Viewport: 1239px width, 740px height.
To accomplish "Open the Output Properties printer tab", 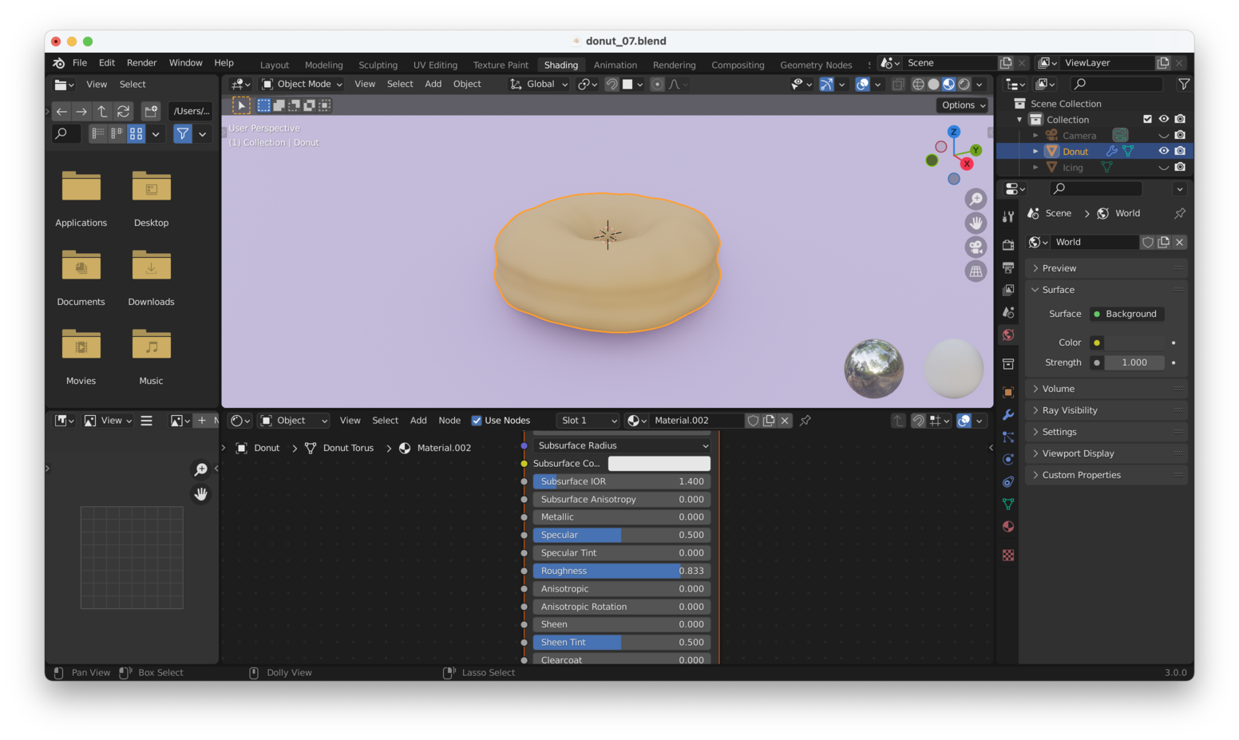I will [1007, 267].
